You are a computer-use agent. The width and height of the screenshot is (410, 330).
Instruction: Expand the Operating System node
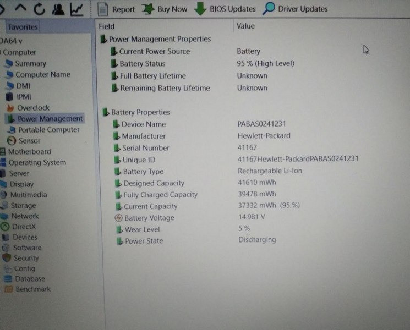click(36, 163)
